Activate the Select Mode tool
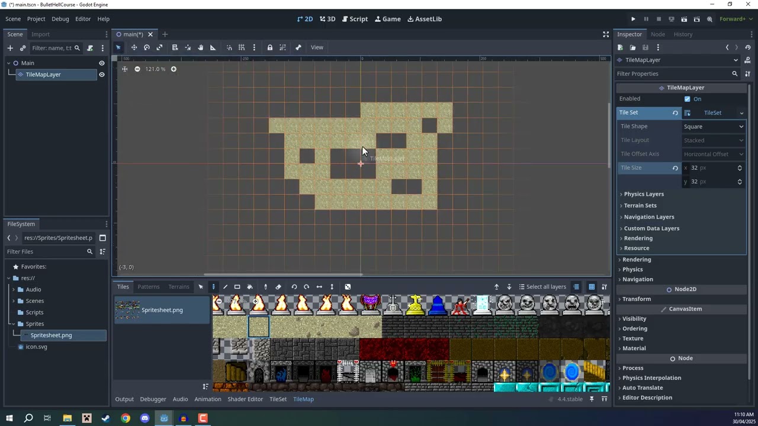Image resolution: width=758 pixels, height=426 pixels. [118, 47]
